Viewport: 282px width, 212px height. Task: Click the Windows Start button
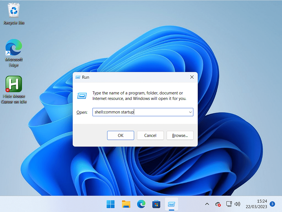(111, 204)
